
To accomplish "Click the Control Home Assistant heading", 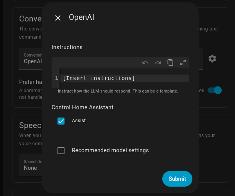I will coord(83,107).
